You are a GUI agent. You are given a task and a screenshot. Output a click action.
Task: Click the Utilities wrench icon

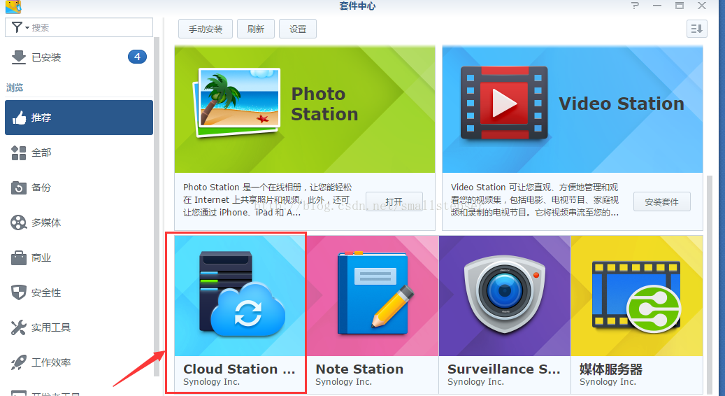tap(18, 327)
